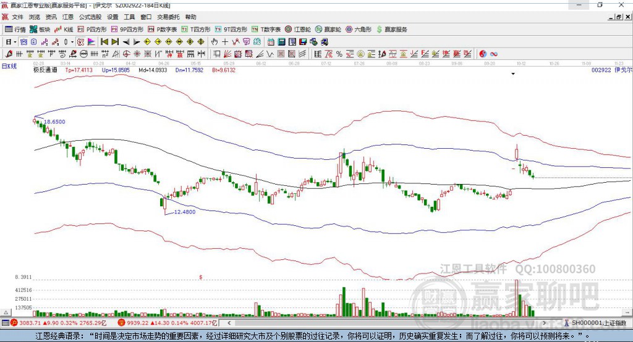
Task: Open the 六角形 tool
Action: coord(358,30)
